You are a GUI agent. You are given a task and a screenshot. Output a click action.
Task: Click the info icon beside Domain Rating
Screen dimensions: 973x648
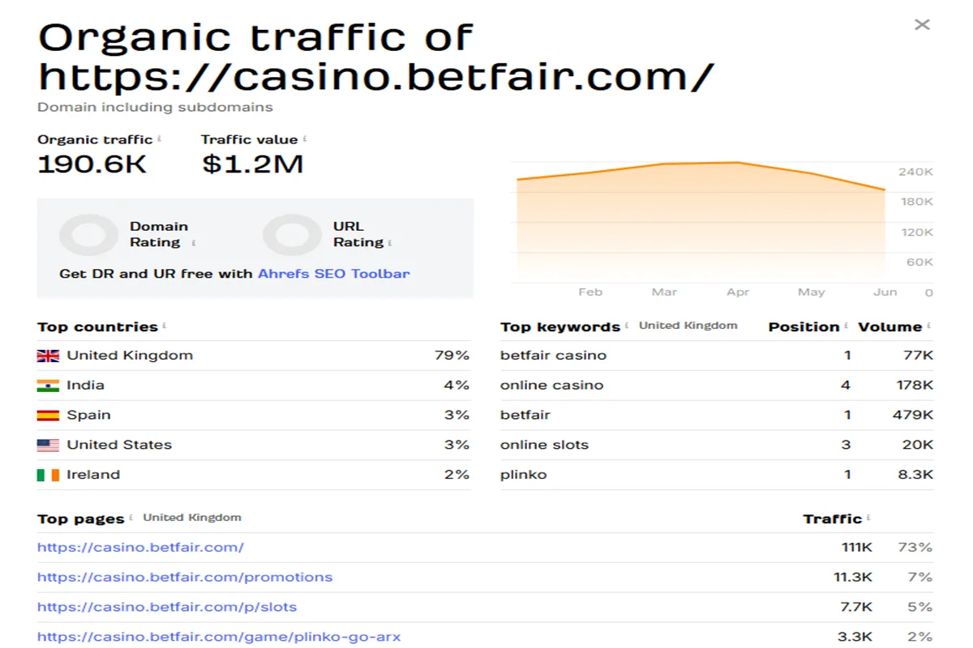(194, 243)
